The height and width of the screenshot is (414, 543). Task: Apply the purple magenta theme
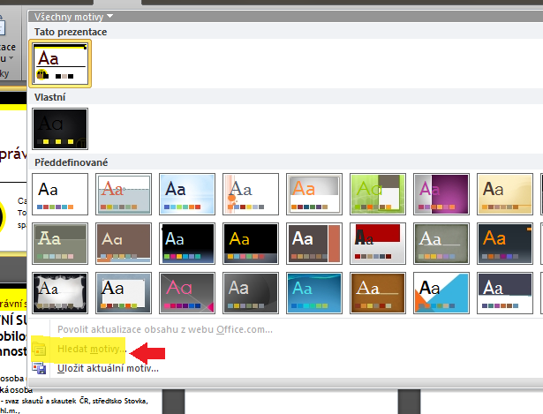pyautogui.click(x=441, y=193)
